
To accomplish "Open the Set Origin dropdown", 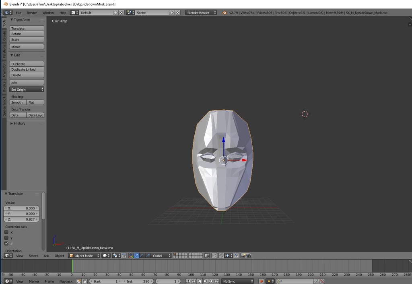I will (27, 90).
